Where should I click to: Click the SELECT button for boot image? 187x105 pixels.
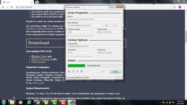point(115,26)
